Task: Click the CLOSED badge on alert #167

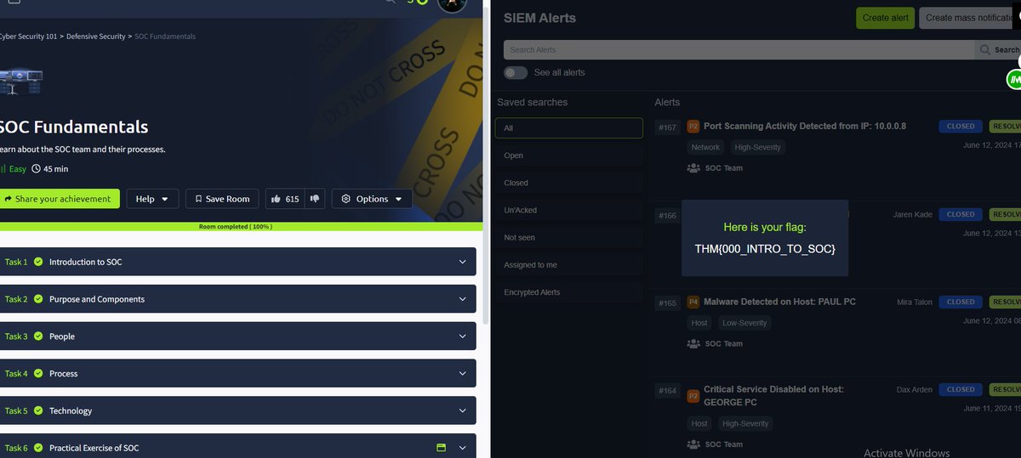Action: (x=961, y=127)
